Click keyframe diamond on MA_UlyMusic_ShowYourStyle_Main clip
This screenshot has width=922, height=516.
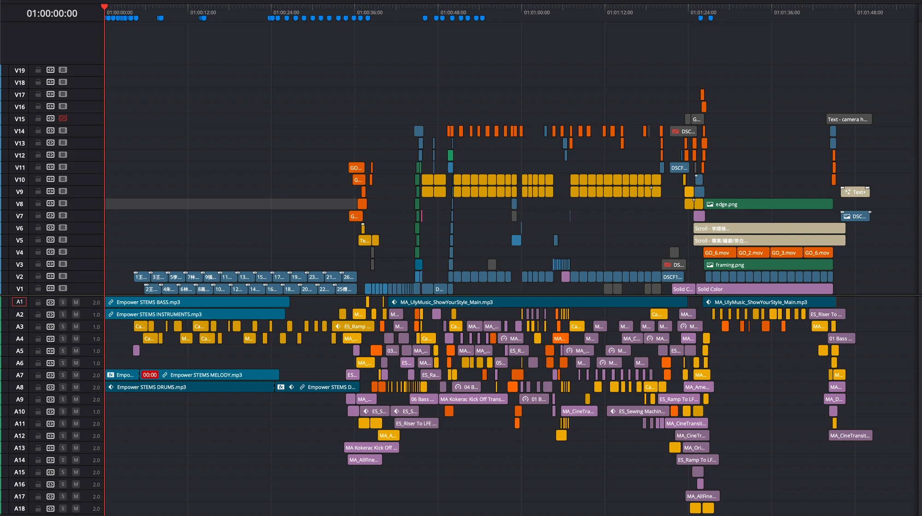394,302
